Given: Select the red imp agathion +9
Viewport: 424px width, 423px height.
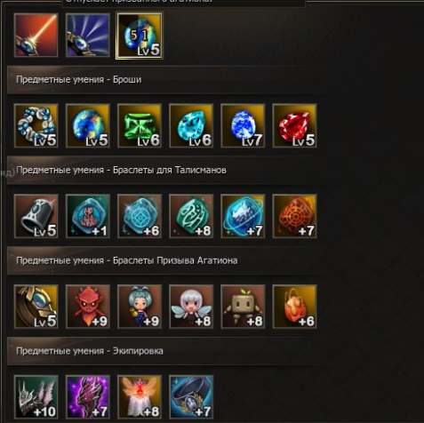Looking at the screenshot, I should 88,307.
